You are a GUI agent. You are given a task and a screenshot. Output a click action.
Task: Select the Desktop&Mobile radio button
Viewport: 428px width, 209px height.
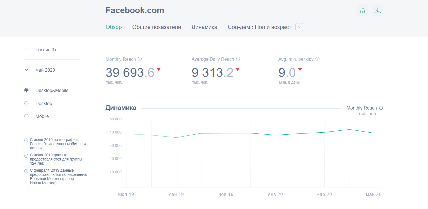coord(27,90)
